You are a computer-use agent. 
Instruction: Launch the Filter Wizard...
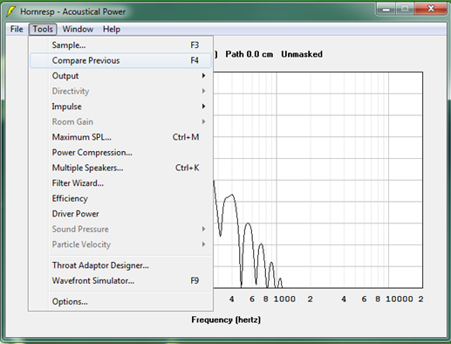120,183
